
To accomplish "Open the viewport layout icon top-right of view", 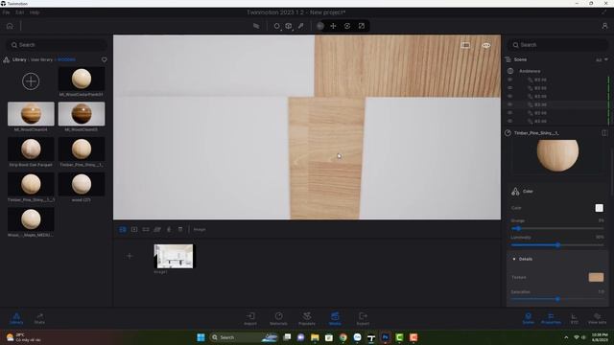I will pyautogui.click(x=465, y=45).
